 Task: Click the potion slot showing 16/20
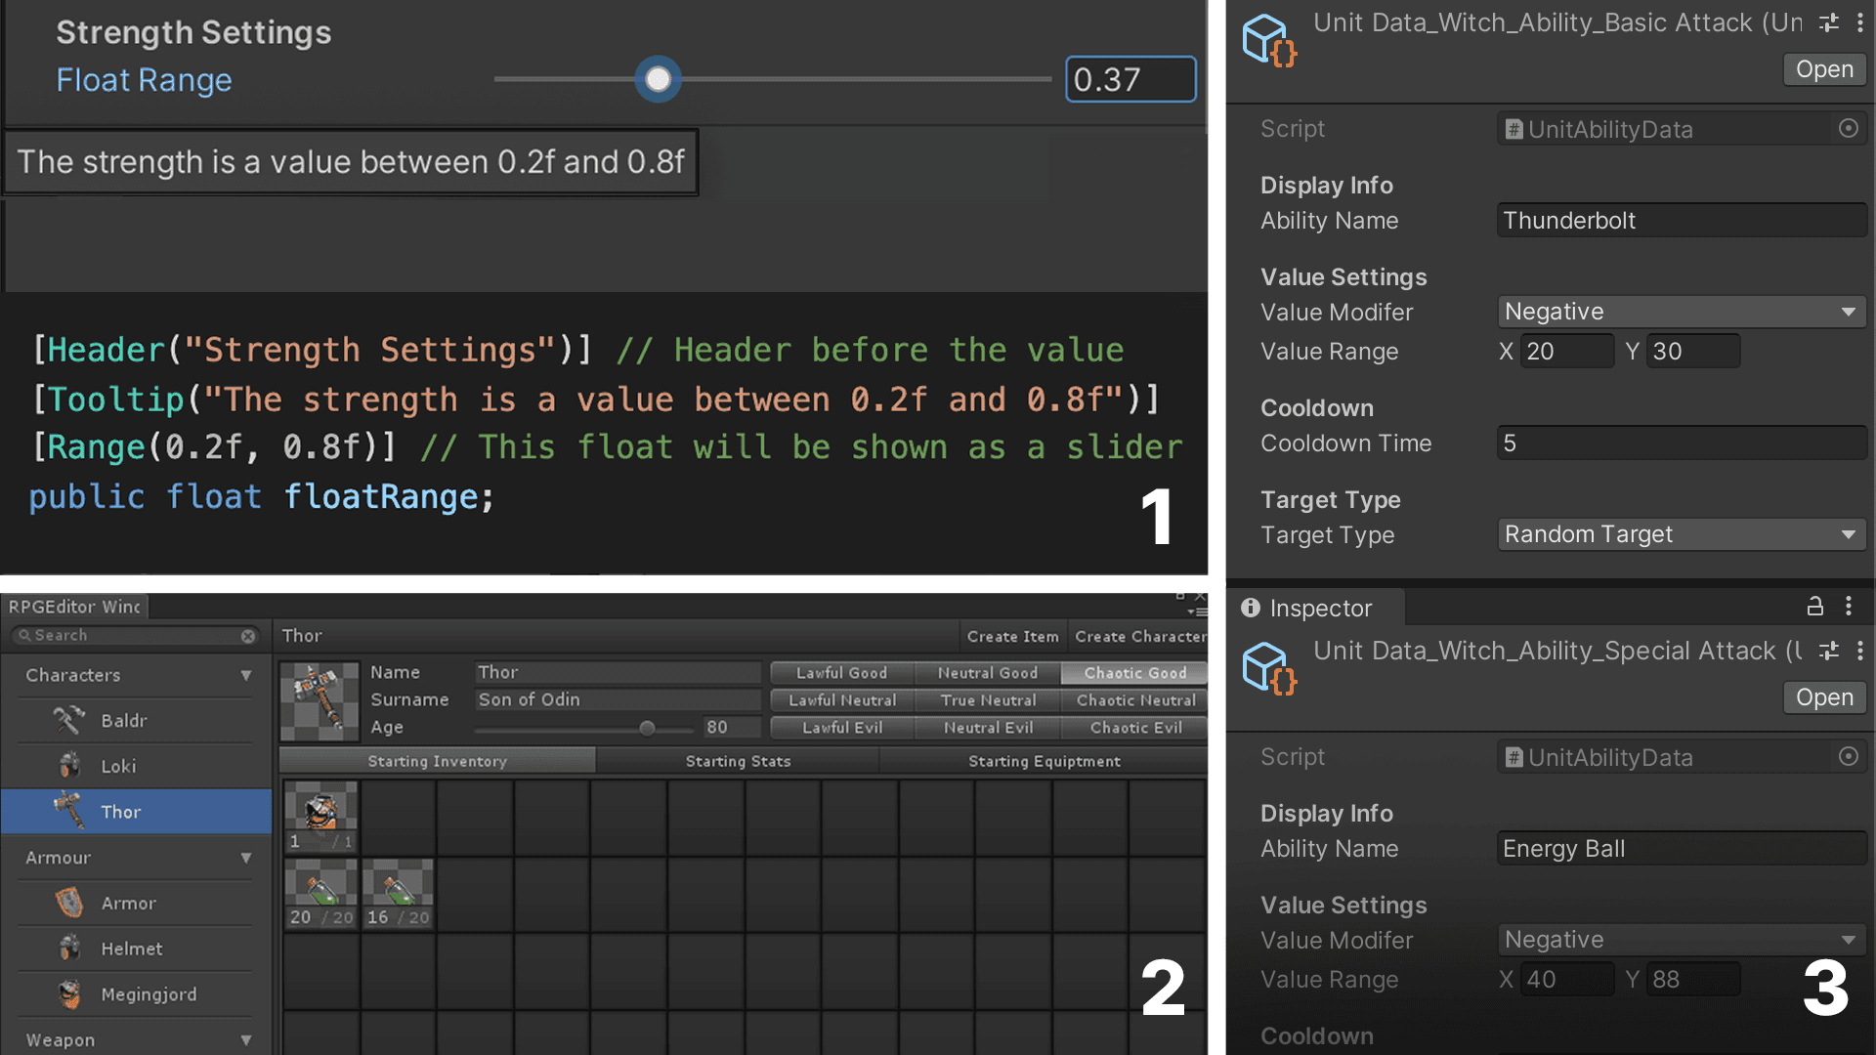(x=398, y=894)
